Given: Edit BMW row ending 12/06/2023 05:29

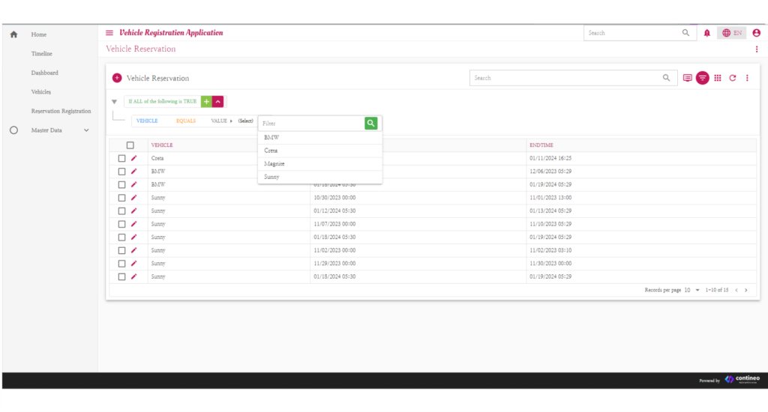Looking at the screenshot, I should click(133, 172).
